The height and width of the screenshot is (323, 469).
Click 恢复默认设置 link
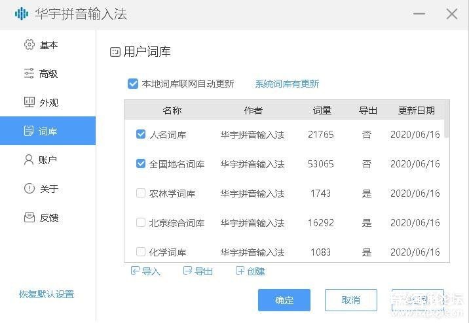(x=47, y=294)
